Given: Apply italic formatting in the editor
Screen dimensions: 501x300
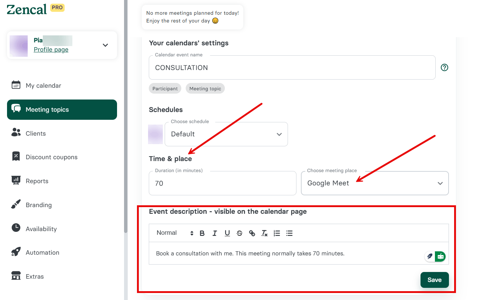Looking at the screenshot, I should click(x=215, y=233).
